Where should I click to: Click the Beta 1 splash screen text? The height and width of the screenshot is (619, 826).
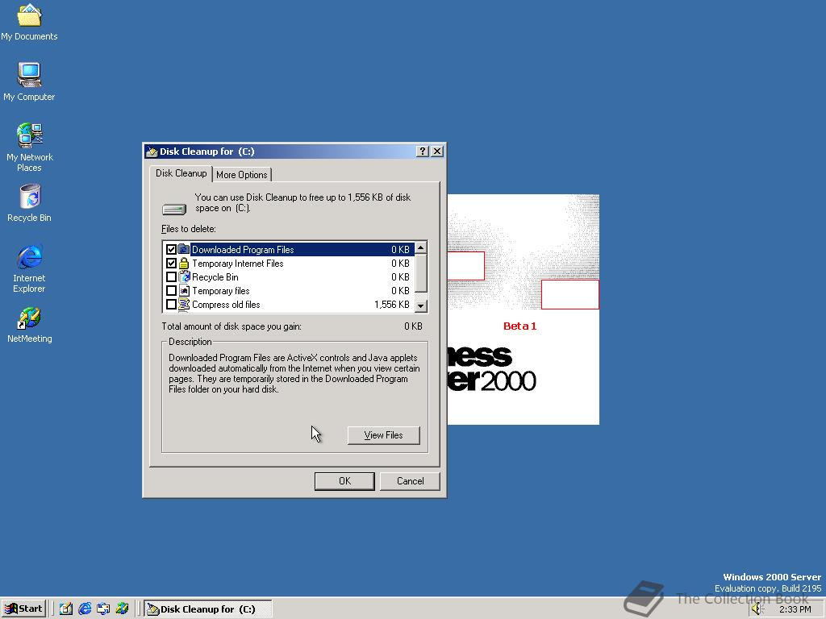tap(519, 326)
